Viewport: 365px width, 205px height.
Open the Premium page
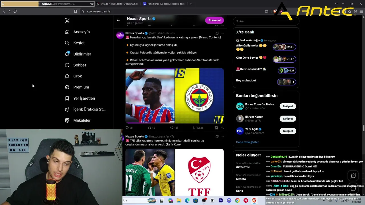[x=77, y=87]
